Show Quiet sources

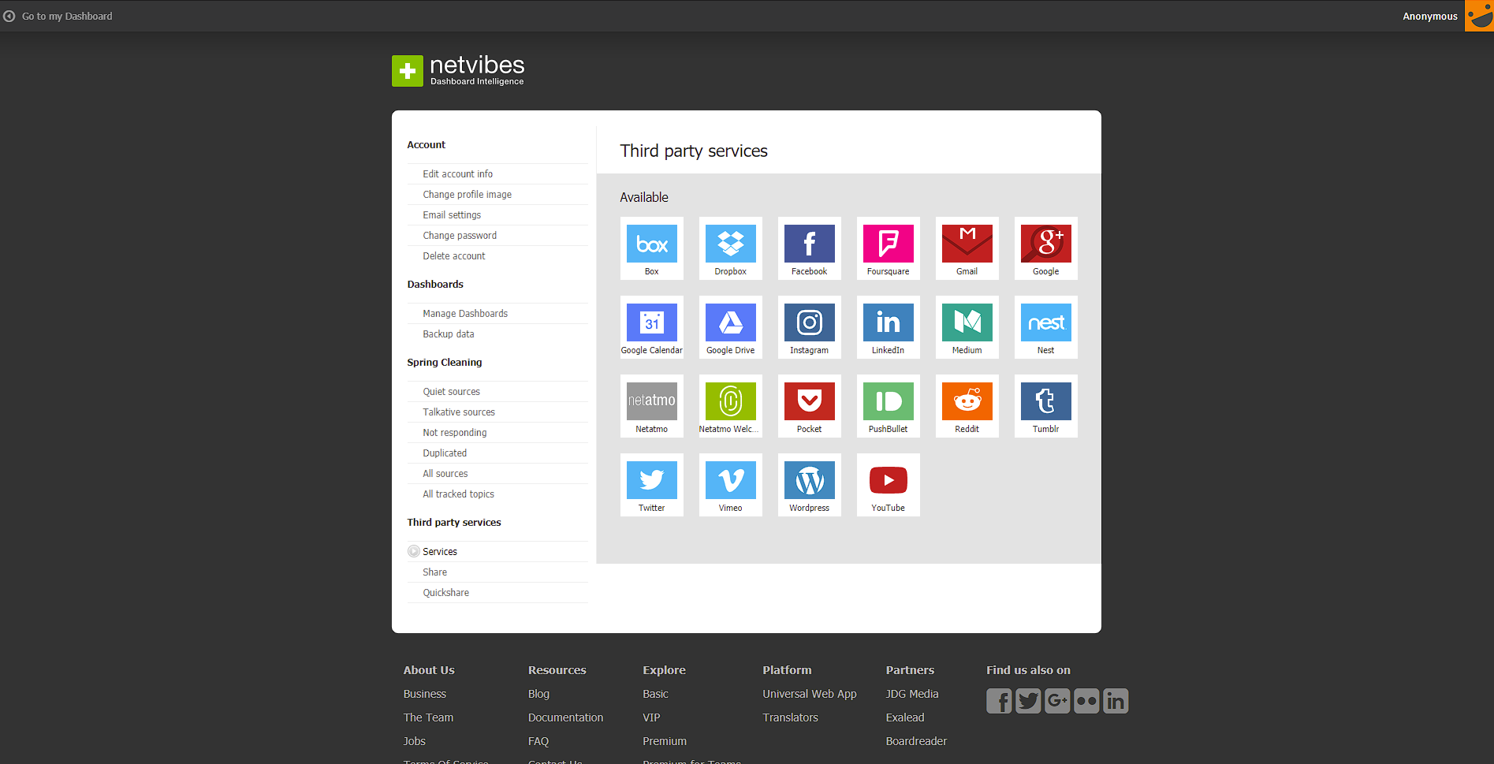451,392
